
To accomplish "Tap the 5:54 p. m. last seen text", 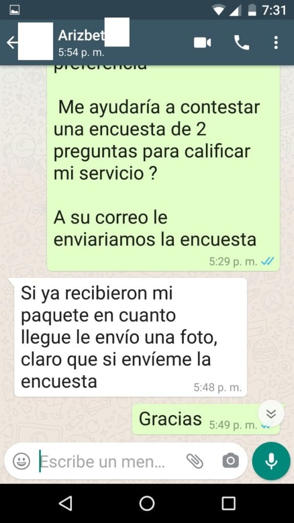I will [81, 53].
